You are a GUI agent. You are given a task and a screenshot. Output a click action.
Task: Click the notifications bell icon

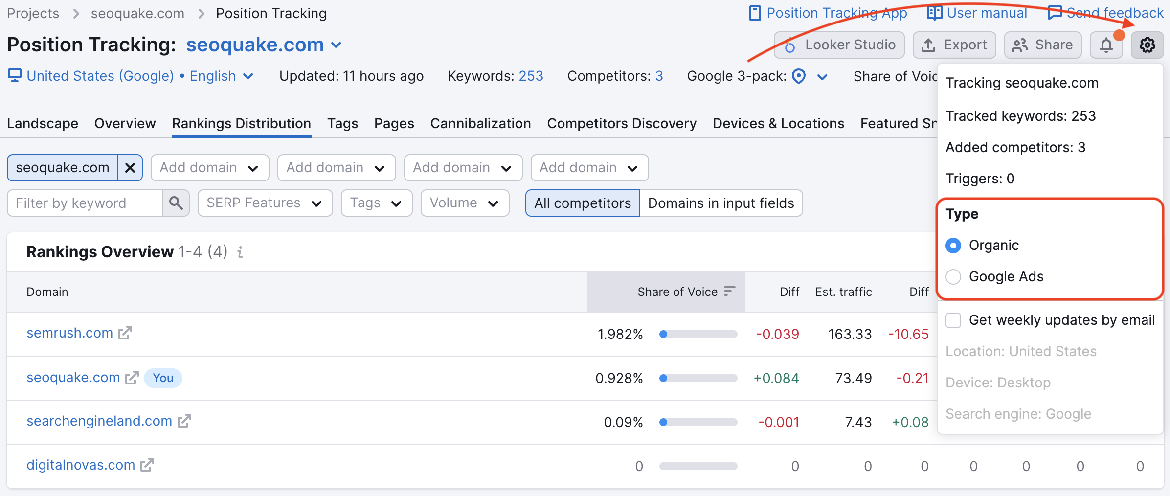coord(1106,45)
